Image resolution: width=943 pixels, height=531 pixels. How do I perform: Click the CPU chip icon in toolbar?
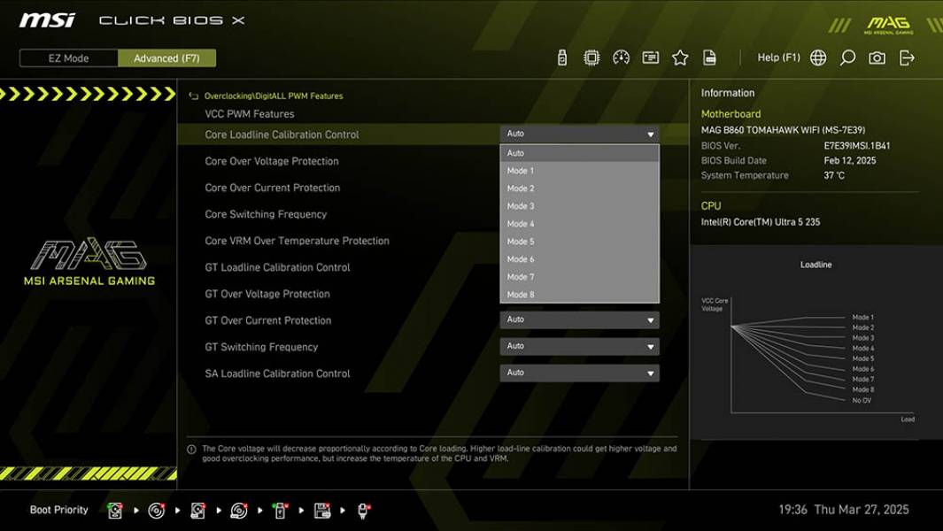(591, 58)
